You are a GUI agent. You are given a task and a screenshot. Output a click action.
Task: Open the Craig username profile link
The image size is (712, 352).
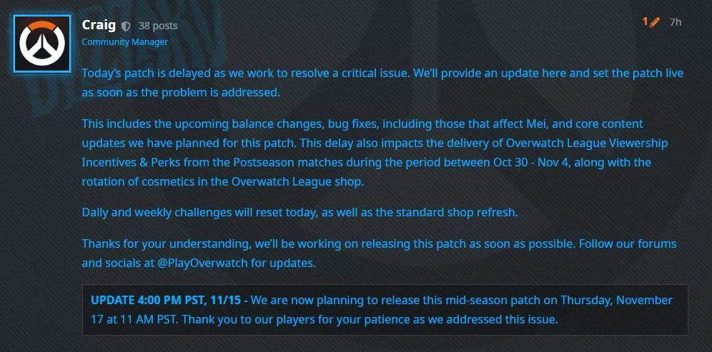click(x=99, y=25)
